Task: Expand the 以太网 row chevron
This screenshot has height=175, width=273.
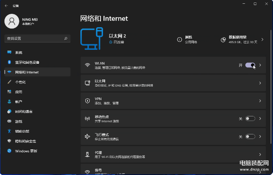Action: coord(260,83)
